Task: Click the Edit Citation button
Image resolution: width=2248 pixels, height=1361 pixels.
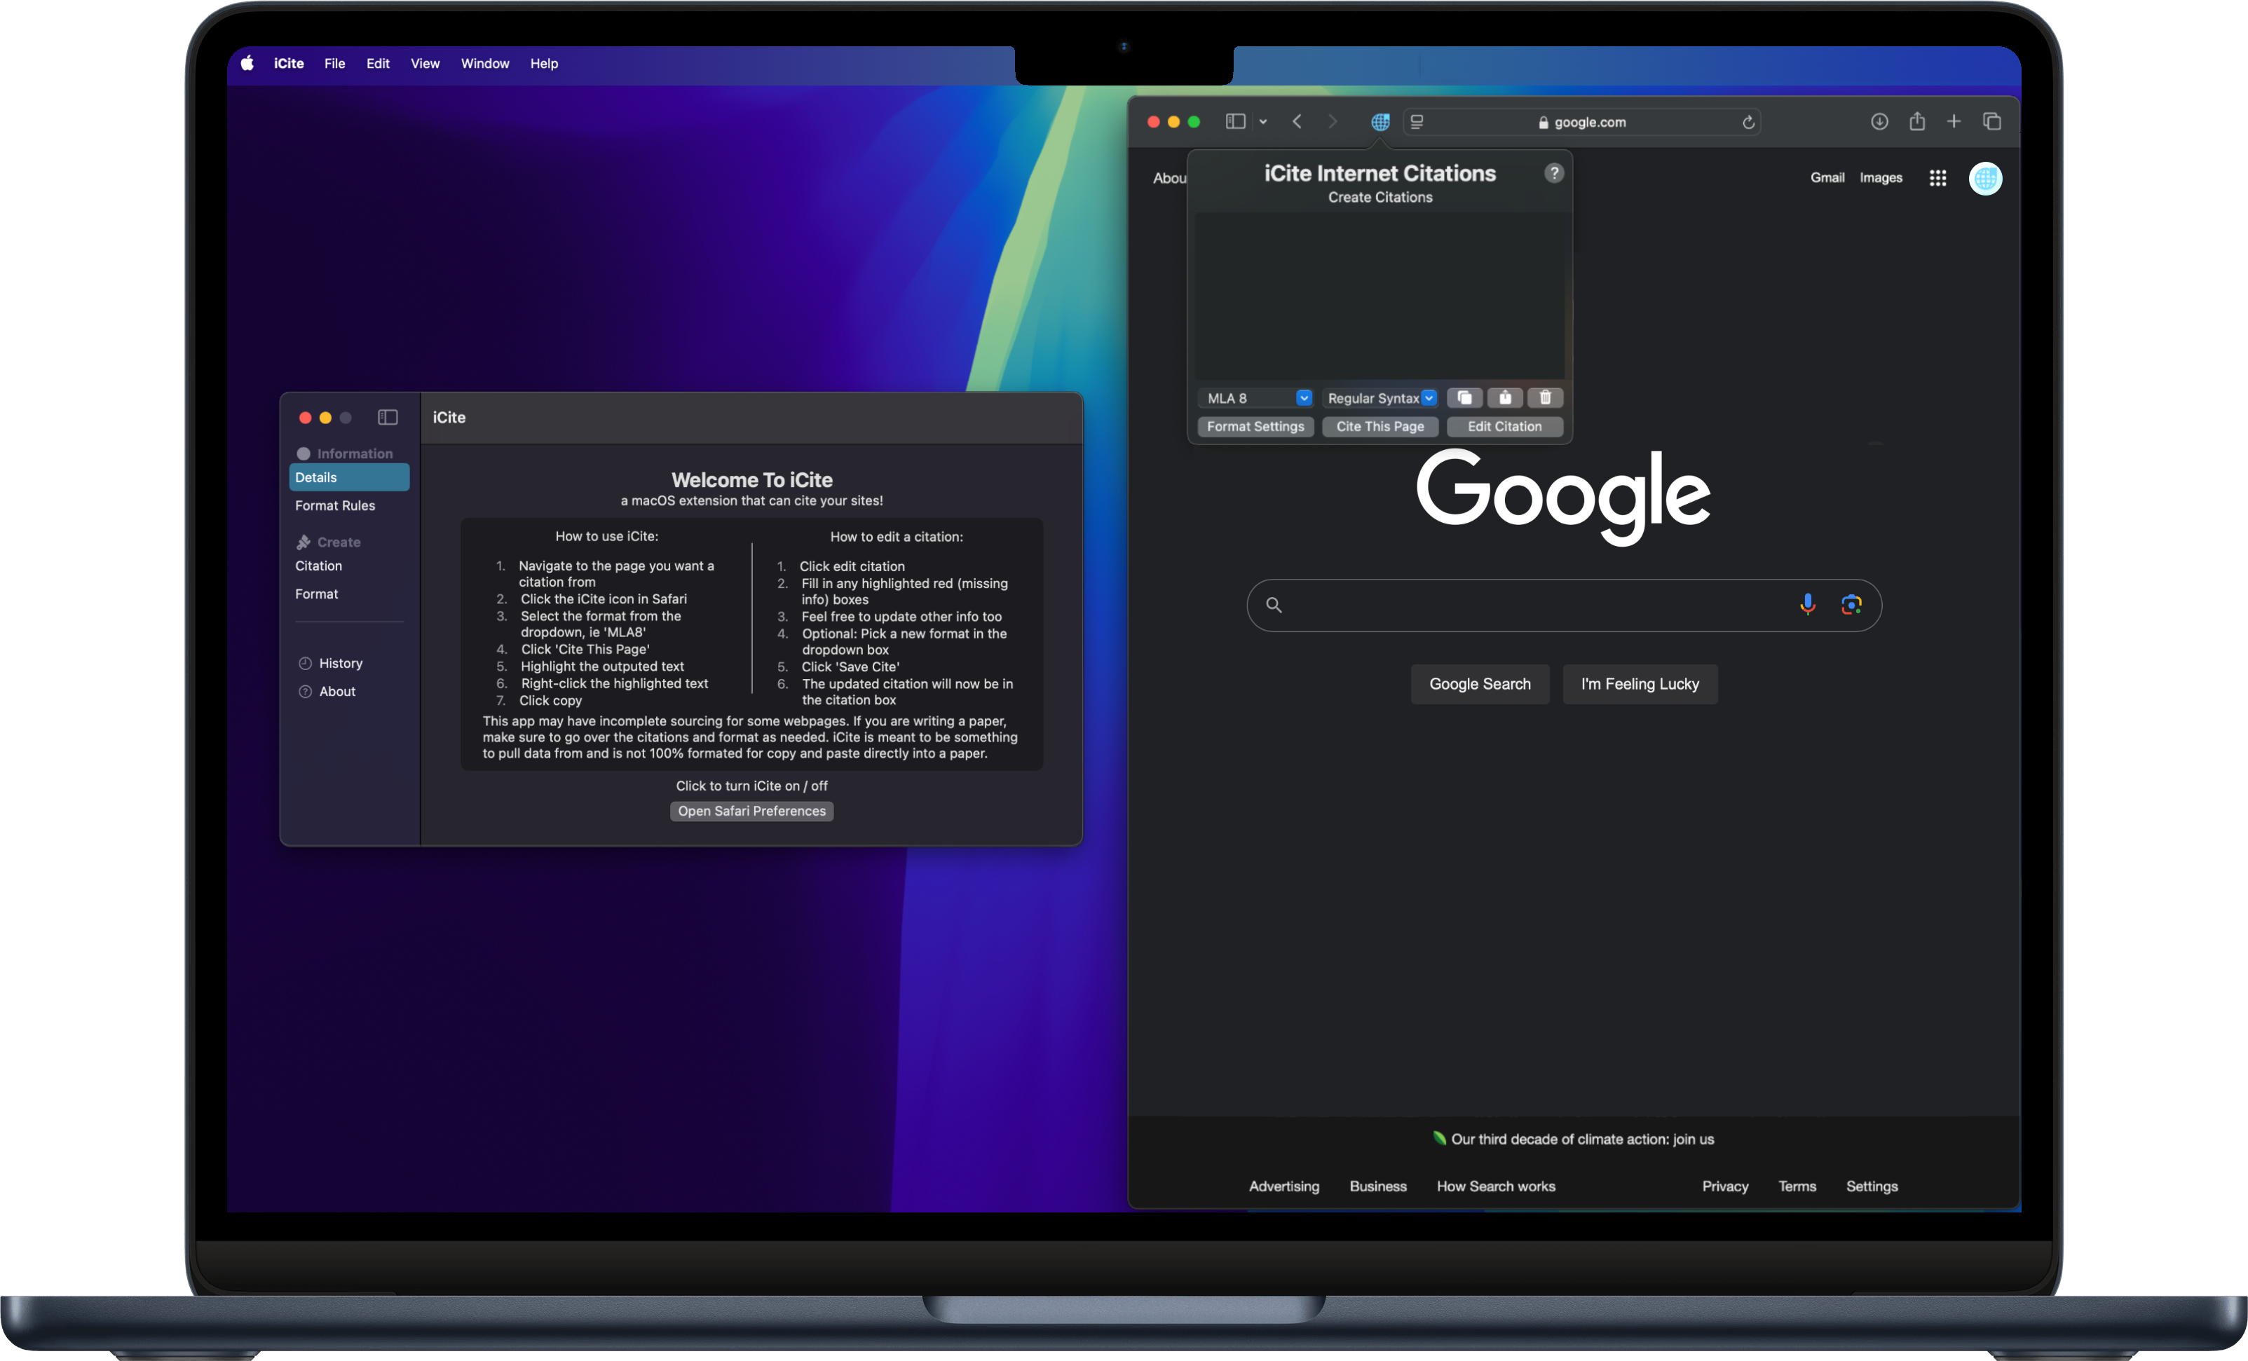Action: point(1504,426)
